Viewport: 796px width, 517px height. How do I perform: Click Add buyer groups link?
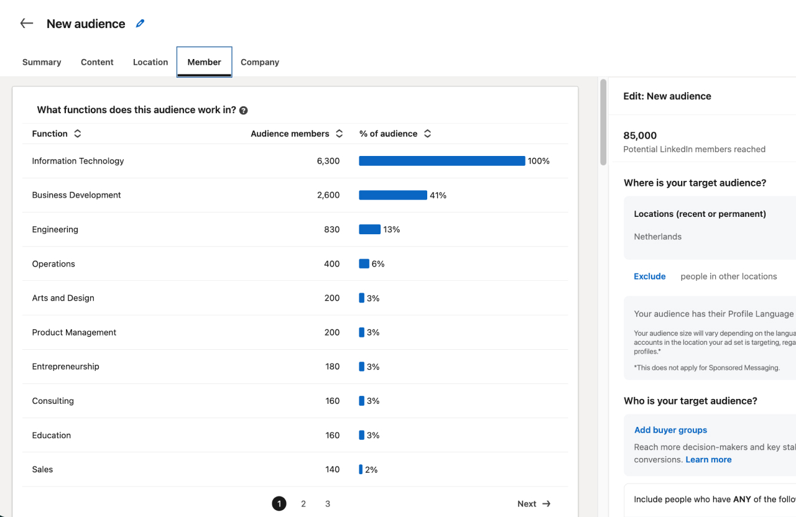670,430
